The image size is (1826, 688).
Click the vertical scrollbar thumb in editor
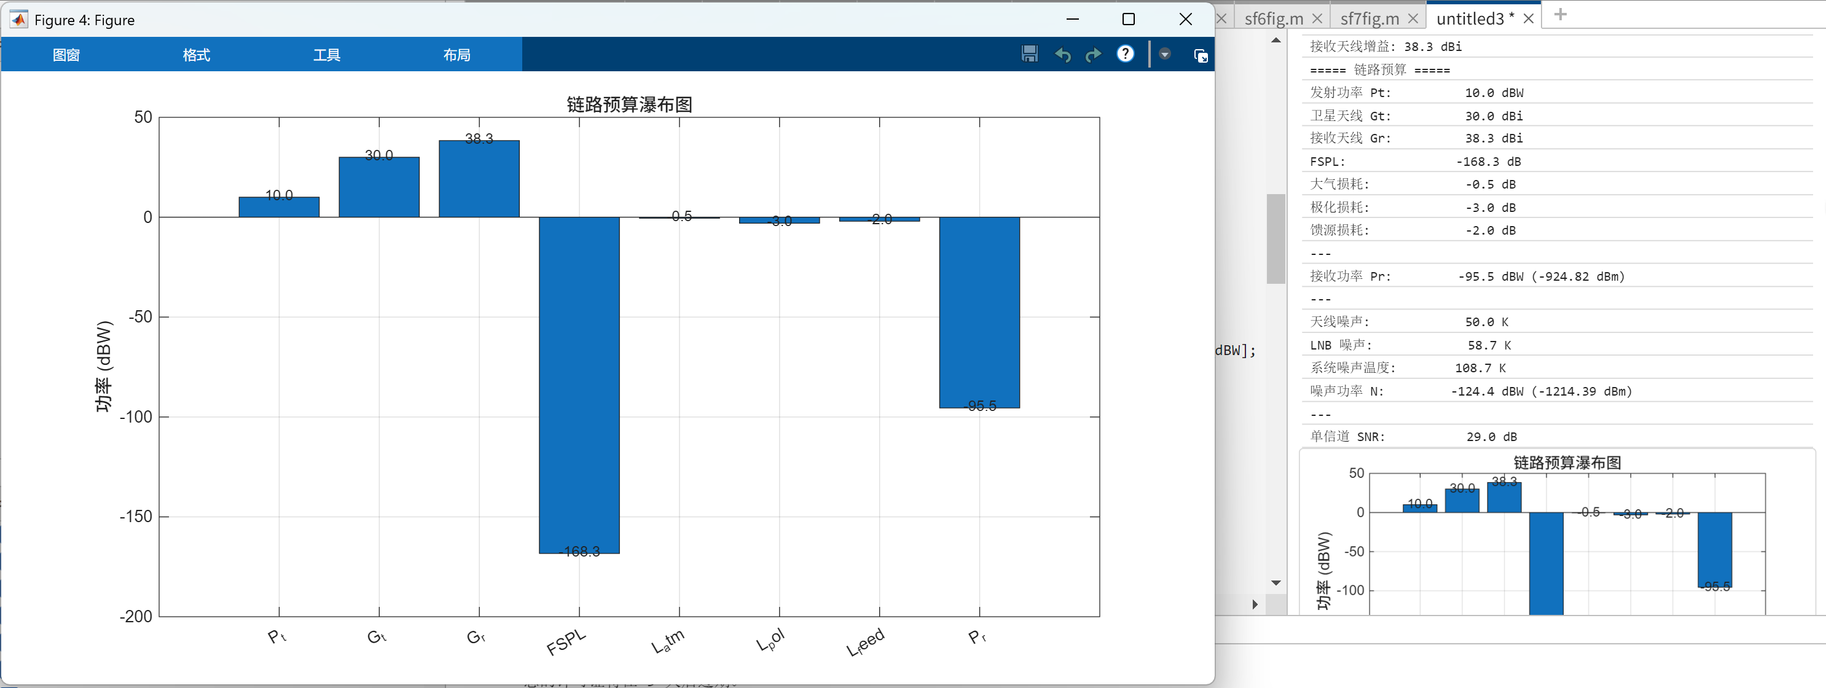click(1276, 239)
